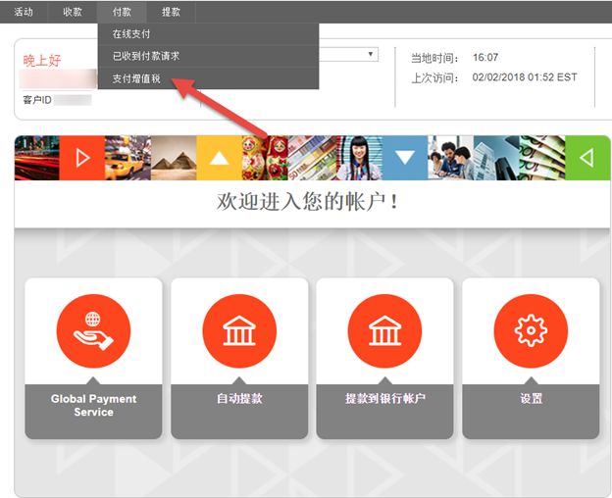Select 已收到付款请求 menu entry
612x498 pixels.
208,56
